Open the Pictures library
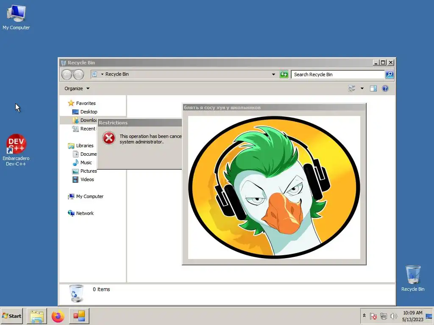 point(84,171)
